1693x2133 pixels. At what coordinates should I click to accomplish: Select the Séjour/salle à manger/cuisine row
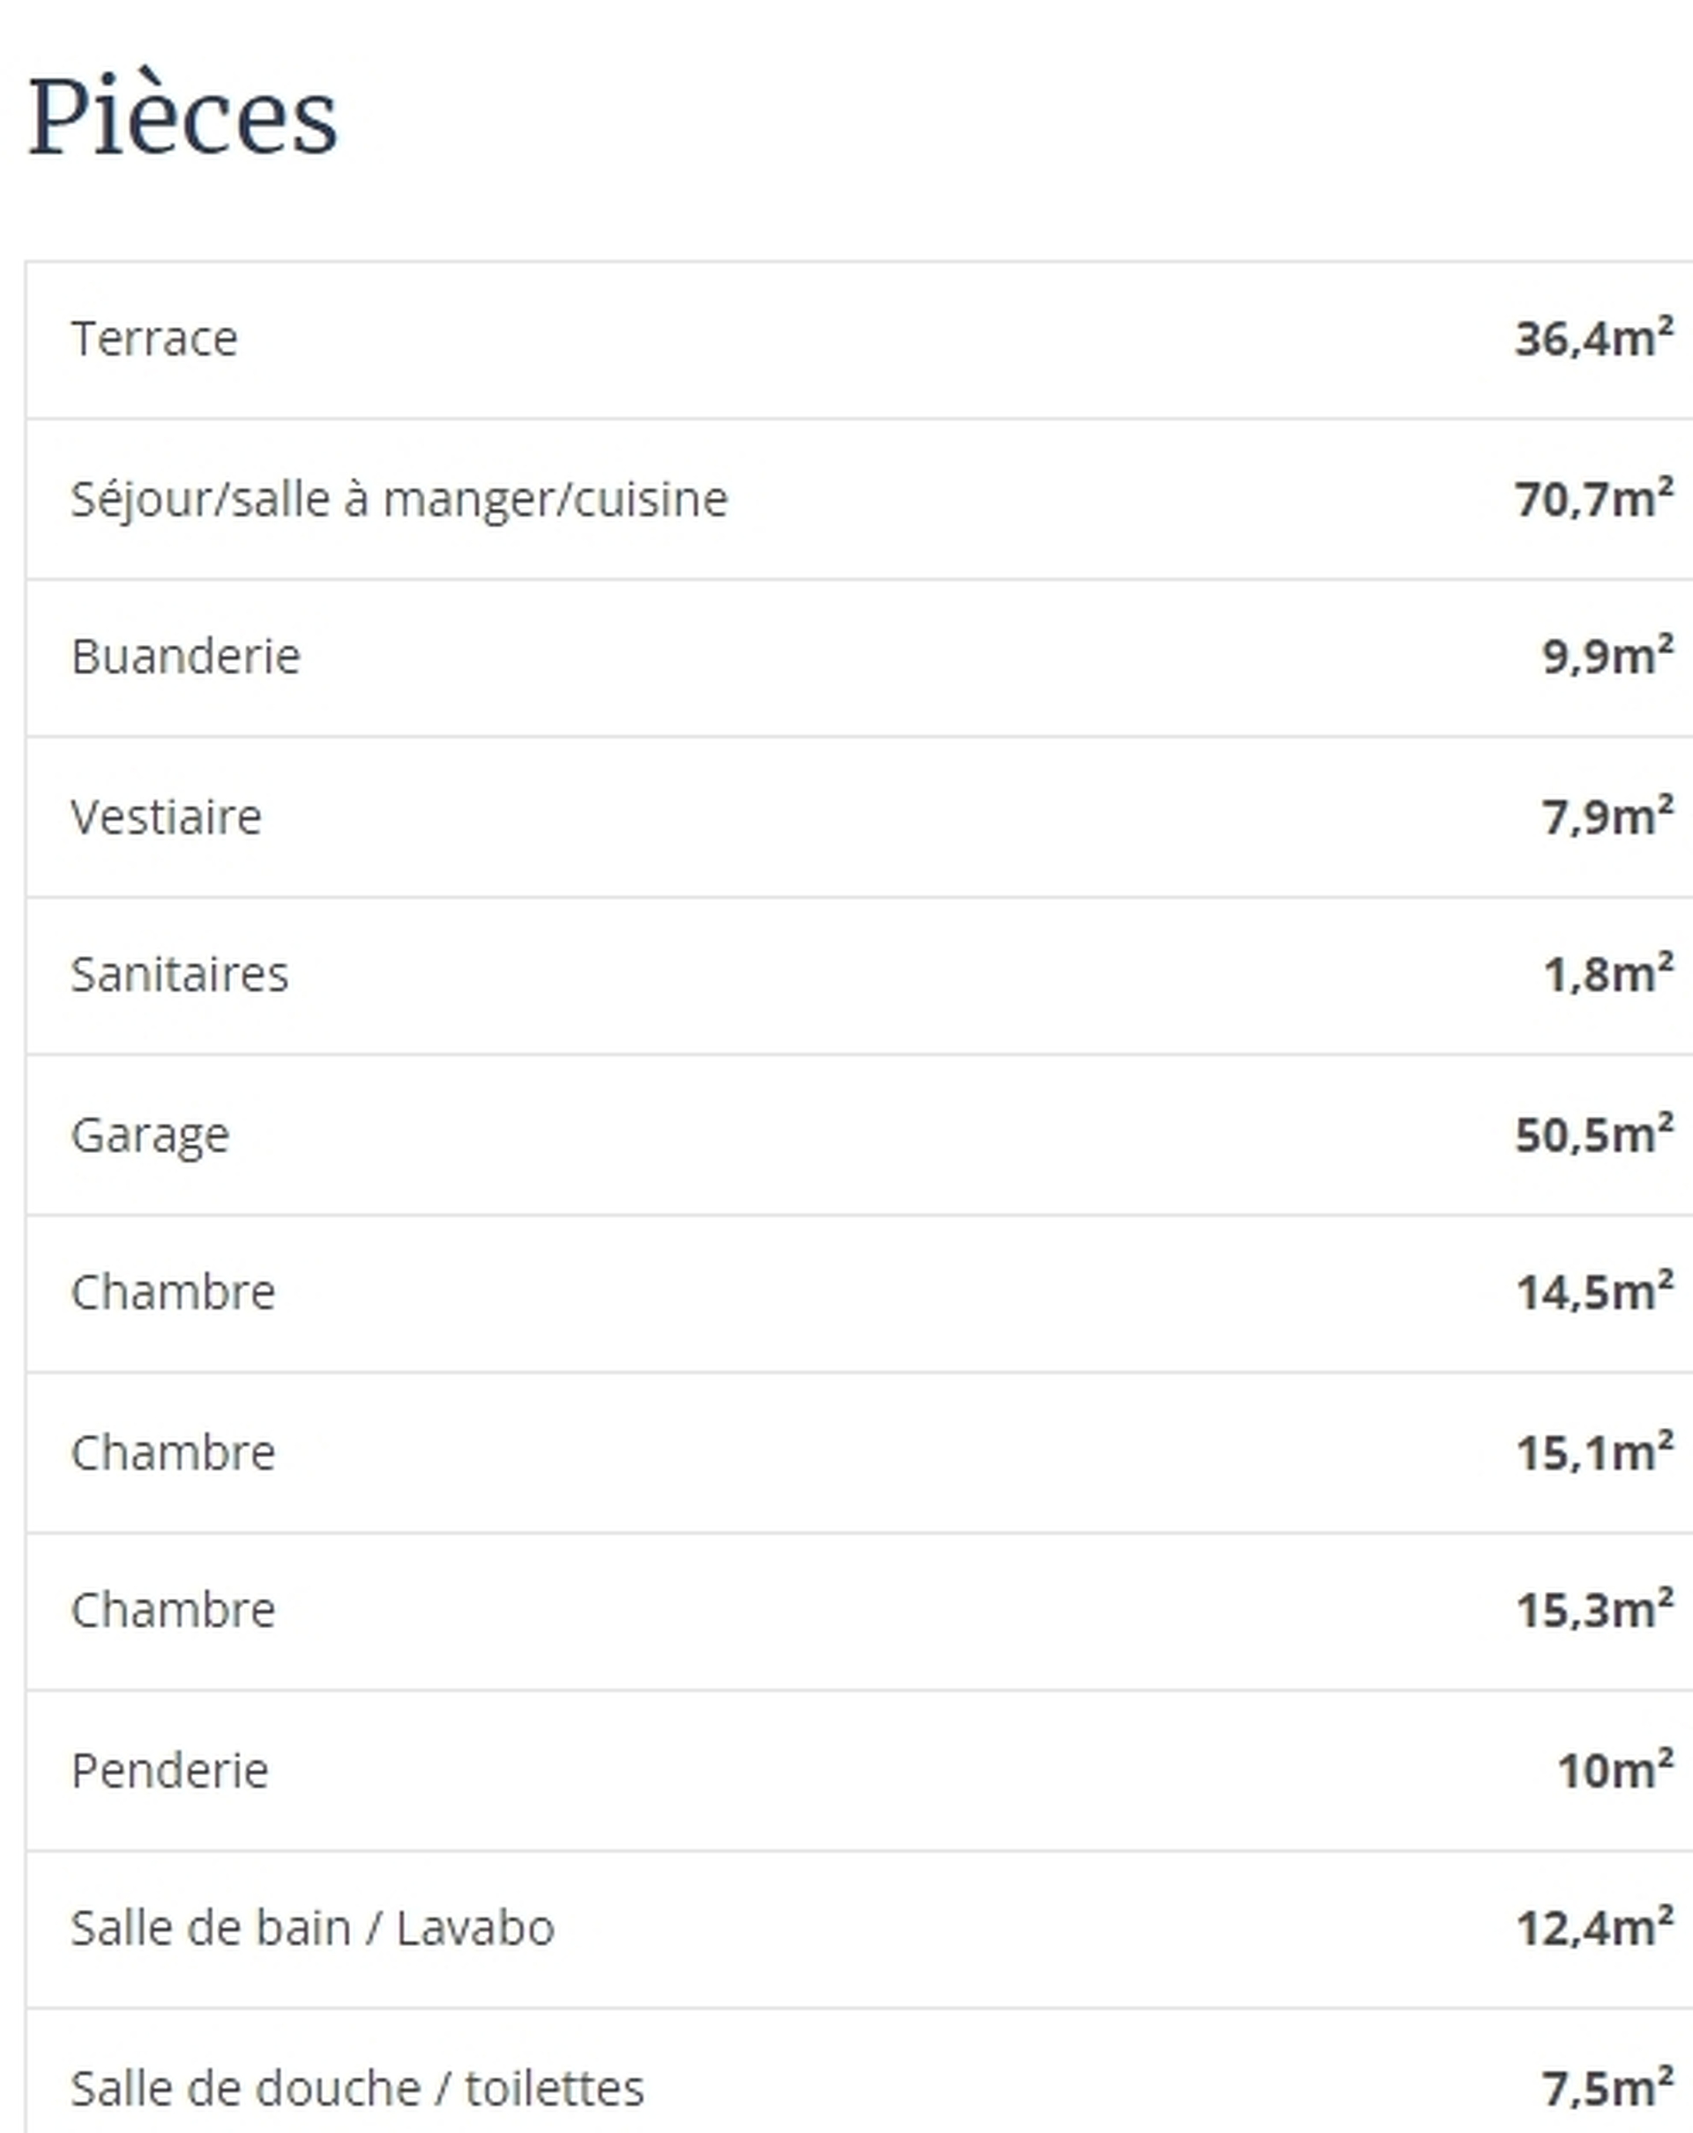[859, 499]
